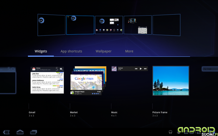The width and height of the screenshot is (218, 136).
Task: Select the fourth home screen panel thumbnail
Action: tap(138, 25)
